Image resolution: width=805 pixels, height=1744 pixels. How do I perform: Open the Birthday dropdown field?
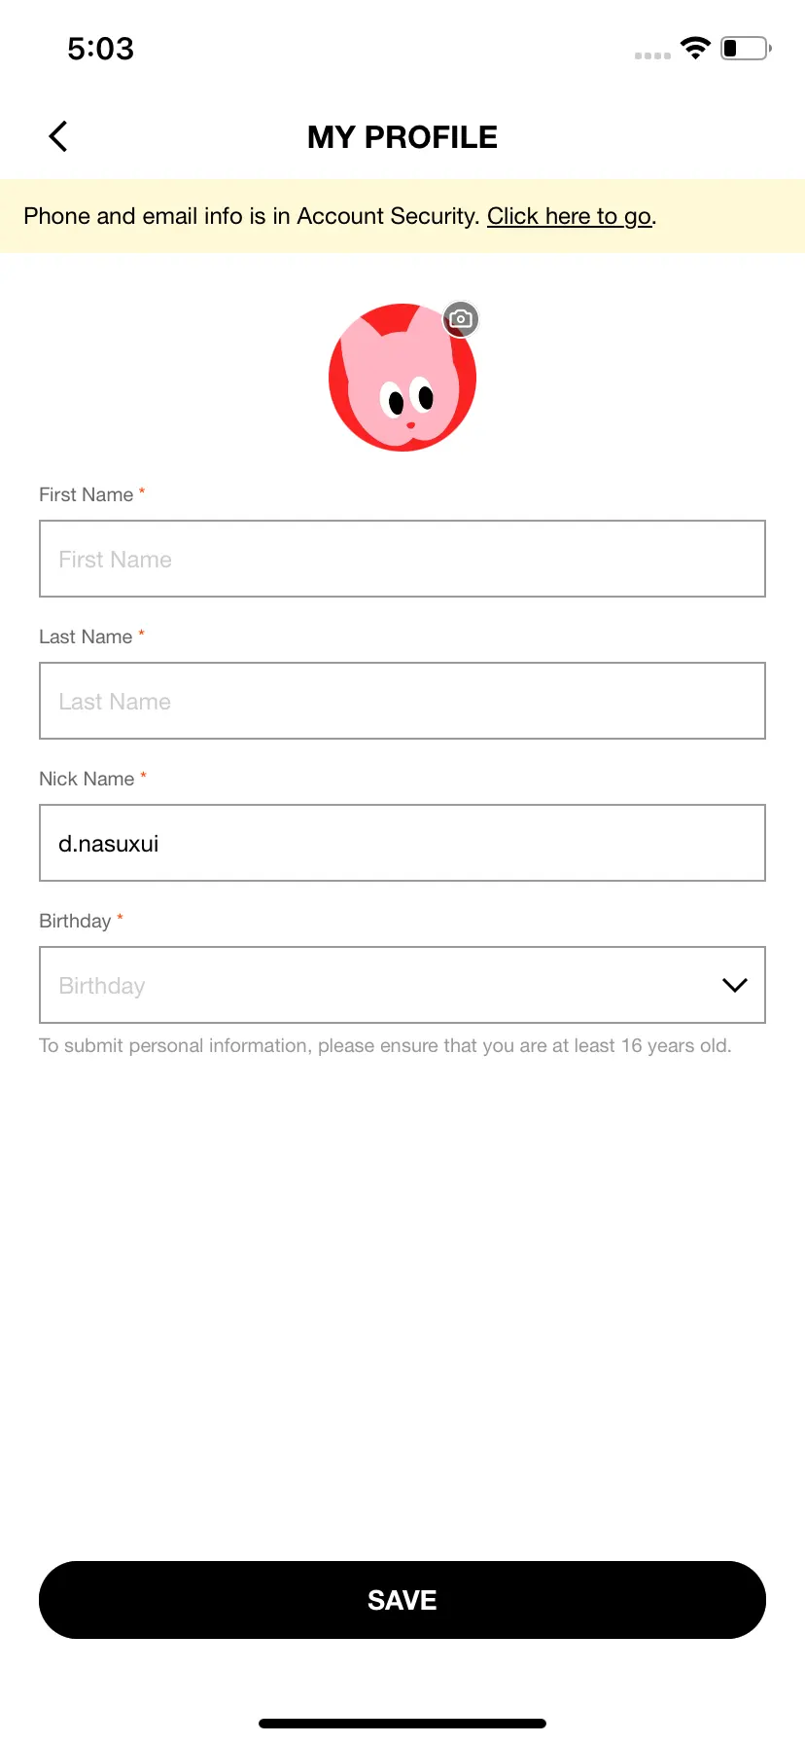[x=402, y=985]
